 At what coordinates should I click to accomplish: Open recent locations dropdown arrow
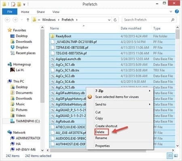point(22,20)
